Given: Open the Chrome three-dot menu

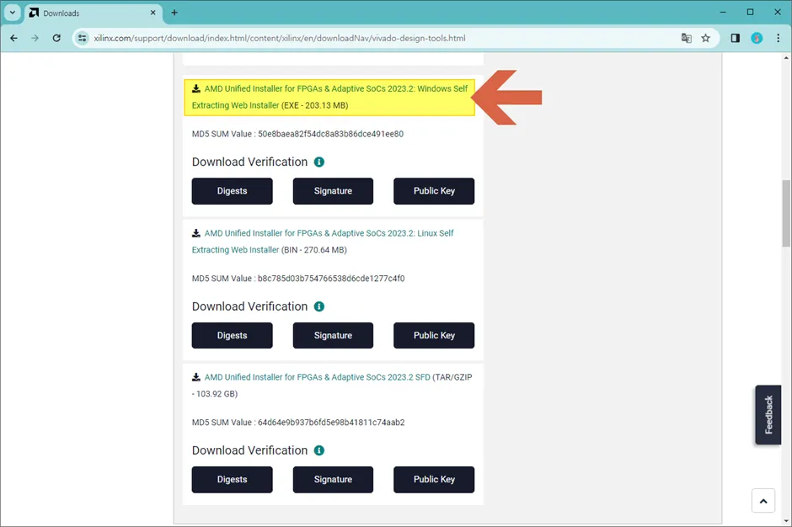Looking at the screenshot, I should (778, 38).
